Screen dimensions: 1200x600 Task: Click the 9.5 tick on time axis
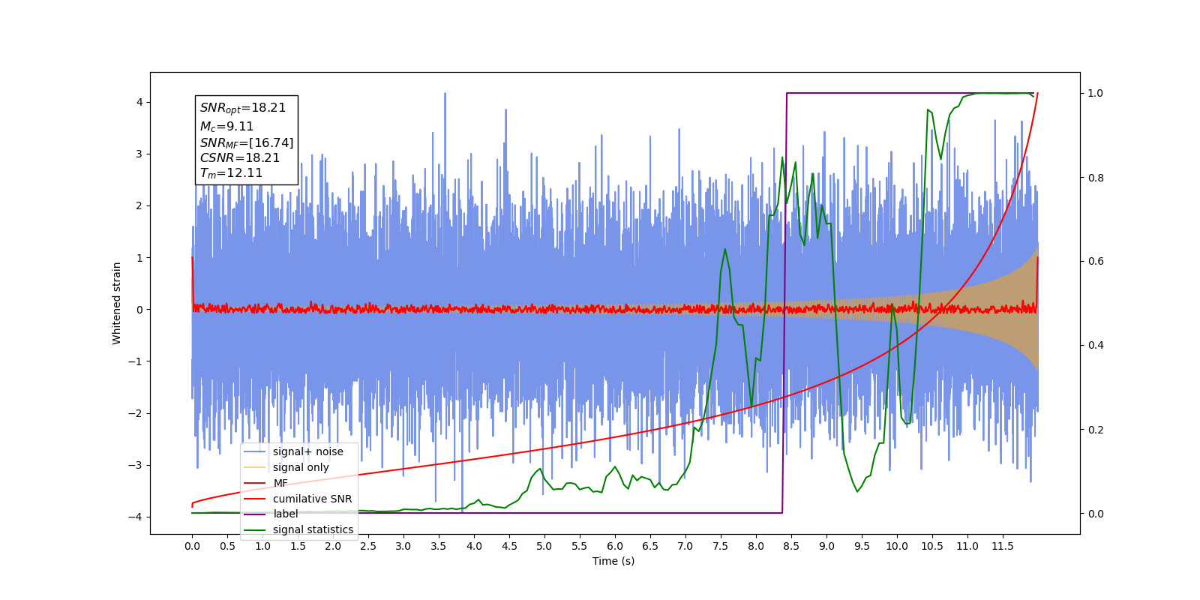point(862,546)
